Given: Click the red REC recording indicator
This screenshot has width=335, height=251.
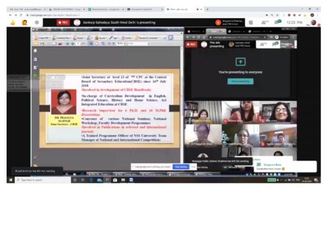Looking at the screenshot, I should tap(63, 23).
